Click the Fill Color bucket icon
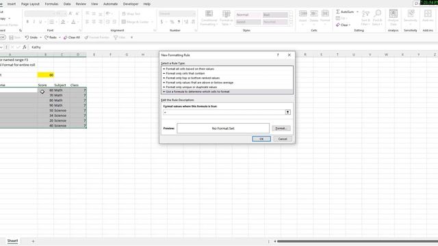This screenshot has height=246, width=438. pyautogui.click(x=63, y=22)
